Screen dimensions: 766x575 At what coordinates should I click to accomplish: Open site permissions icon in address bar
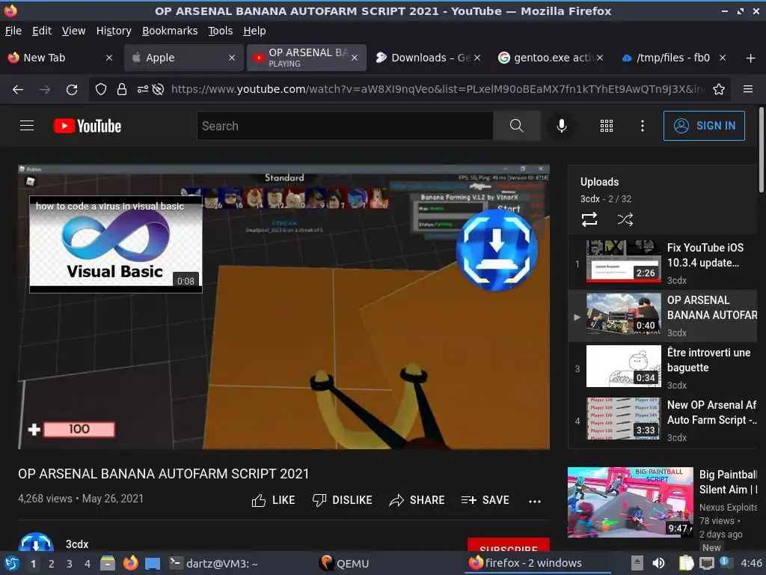[143, 90]
